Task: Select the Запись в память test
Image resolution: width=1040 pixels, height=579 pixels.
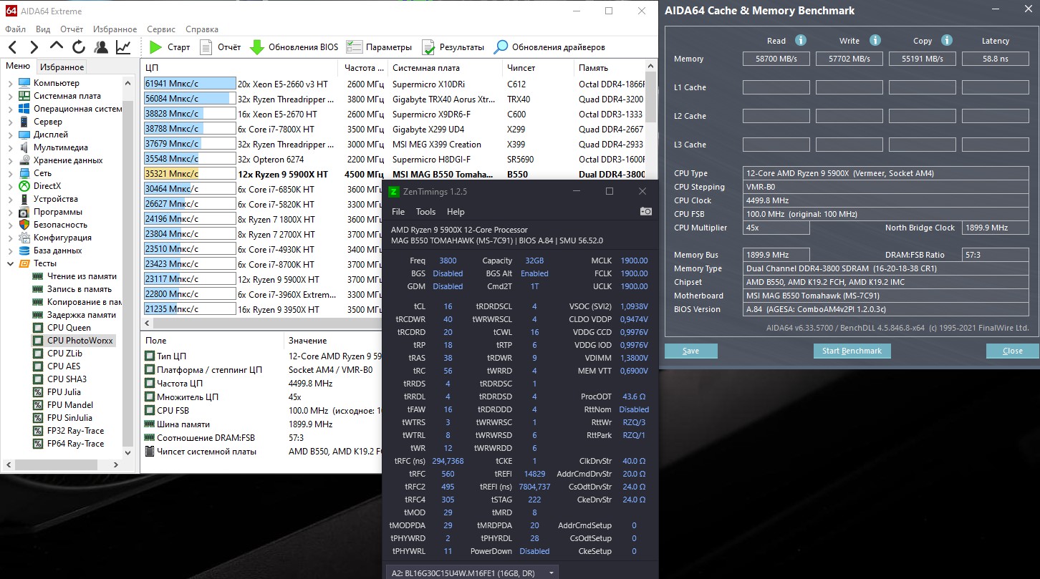Action: 80,289
